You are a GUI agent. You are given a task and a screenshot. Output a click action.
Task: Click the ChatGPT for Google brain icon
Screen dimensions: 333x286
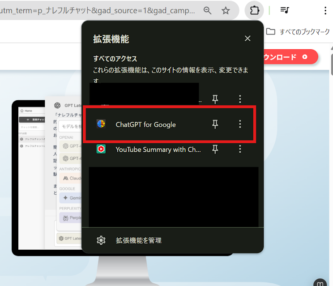coord(101,124)
